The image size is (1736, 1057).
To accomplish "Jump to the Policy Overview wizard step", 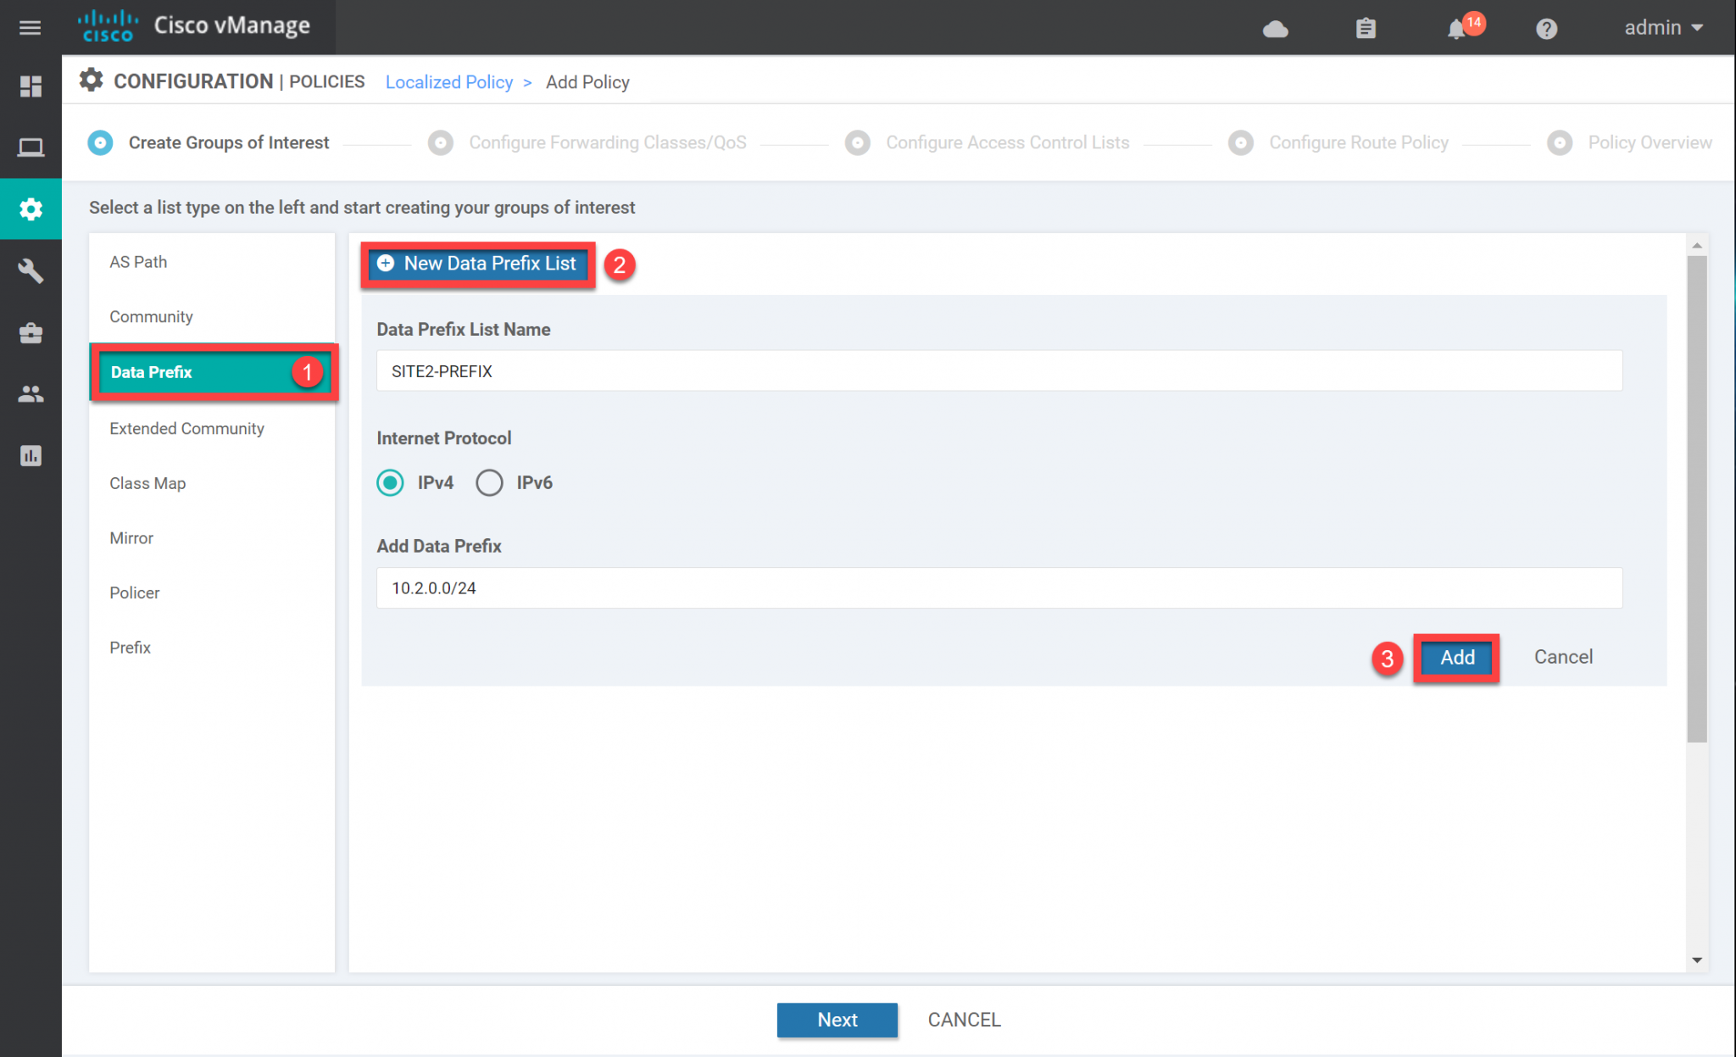I will (1649, 142).
